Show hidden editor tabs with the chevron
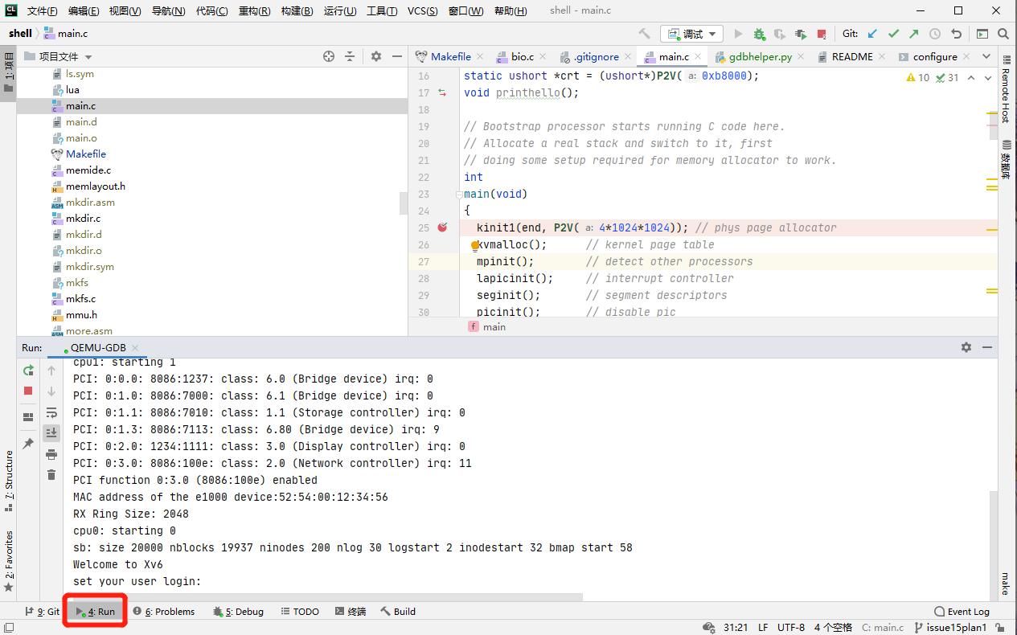 click(x=986, y=56)
